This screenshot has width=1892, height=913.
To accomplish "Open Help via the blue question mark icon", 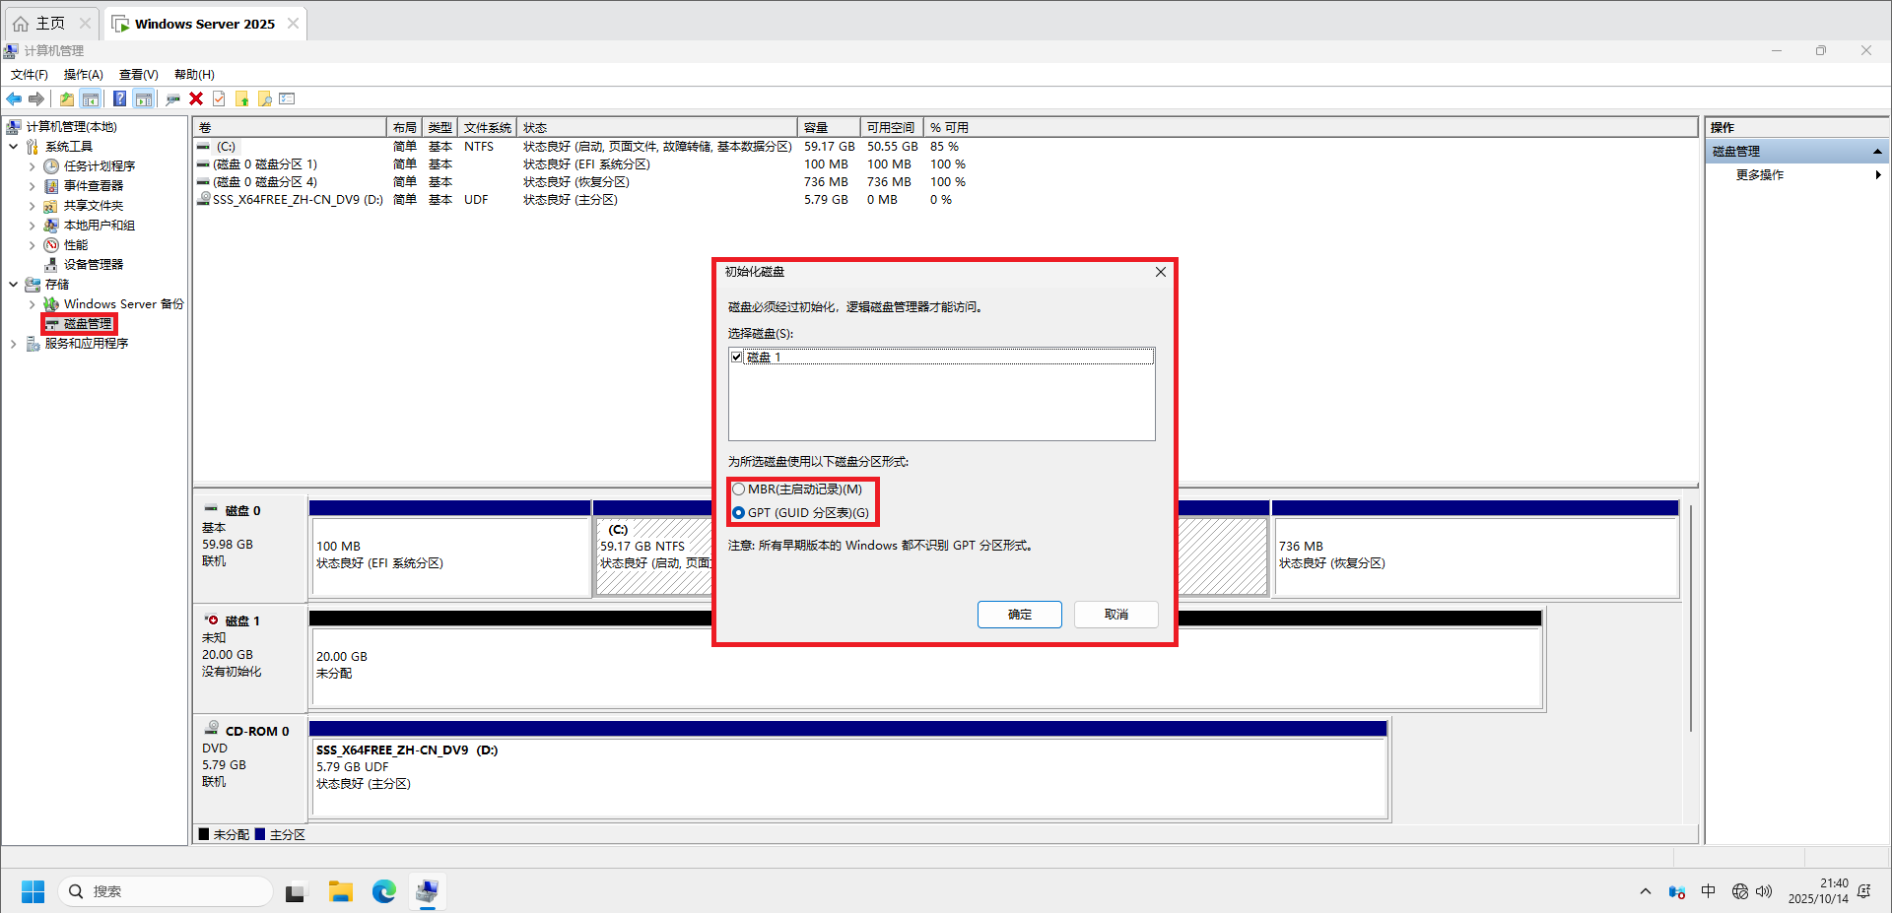I will [119, 98].
